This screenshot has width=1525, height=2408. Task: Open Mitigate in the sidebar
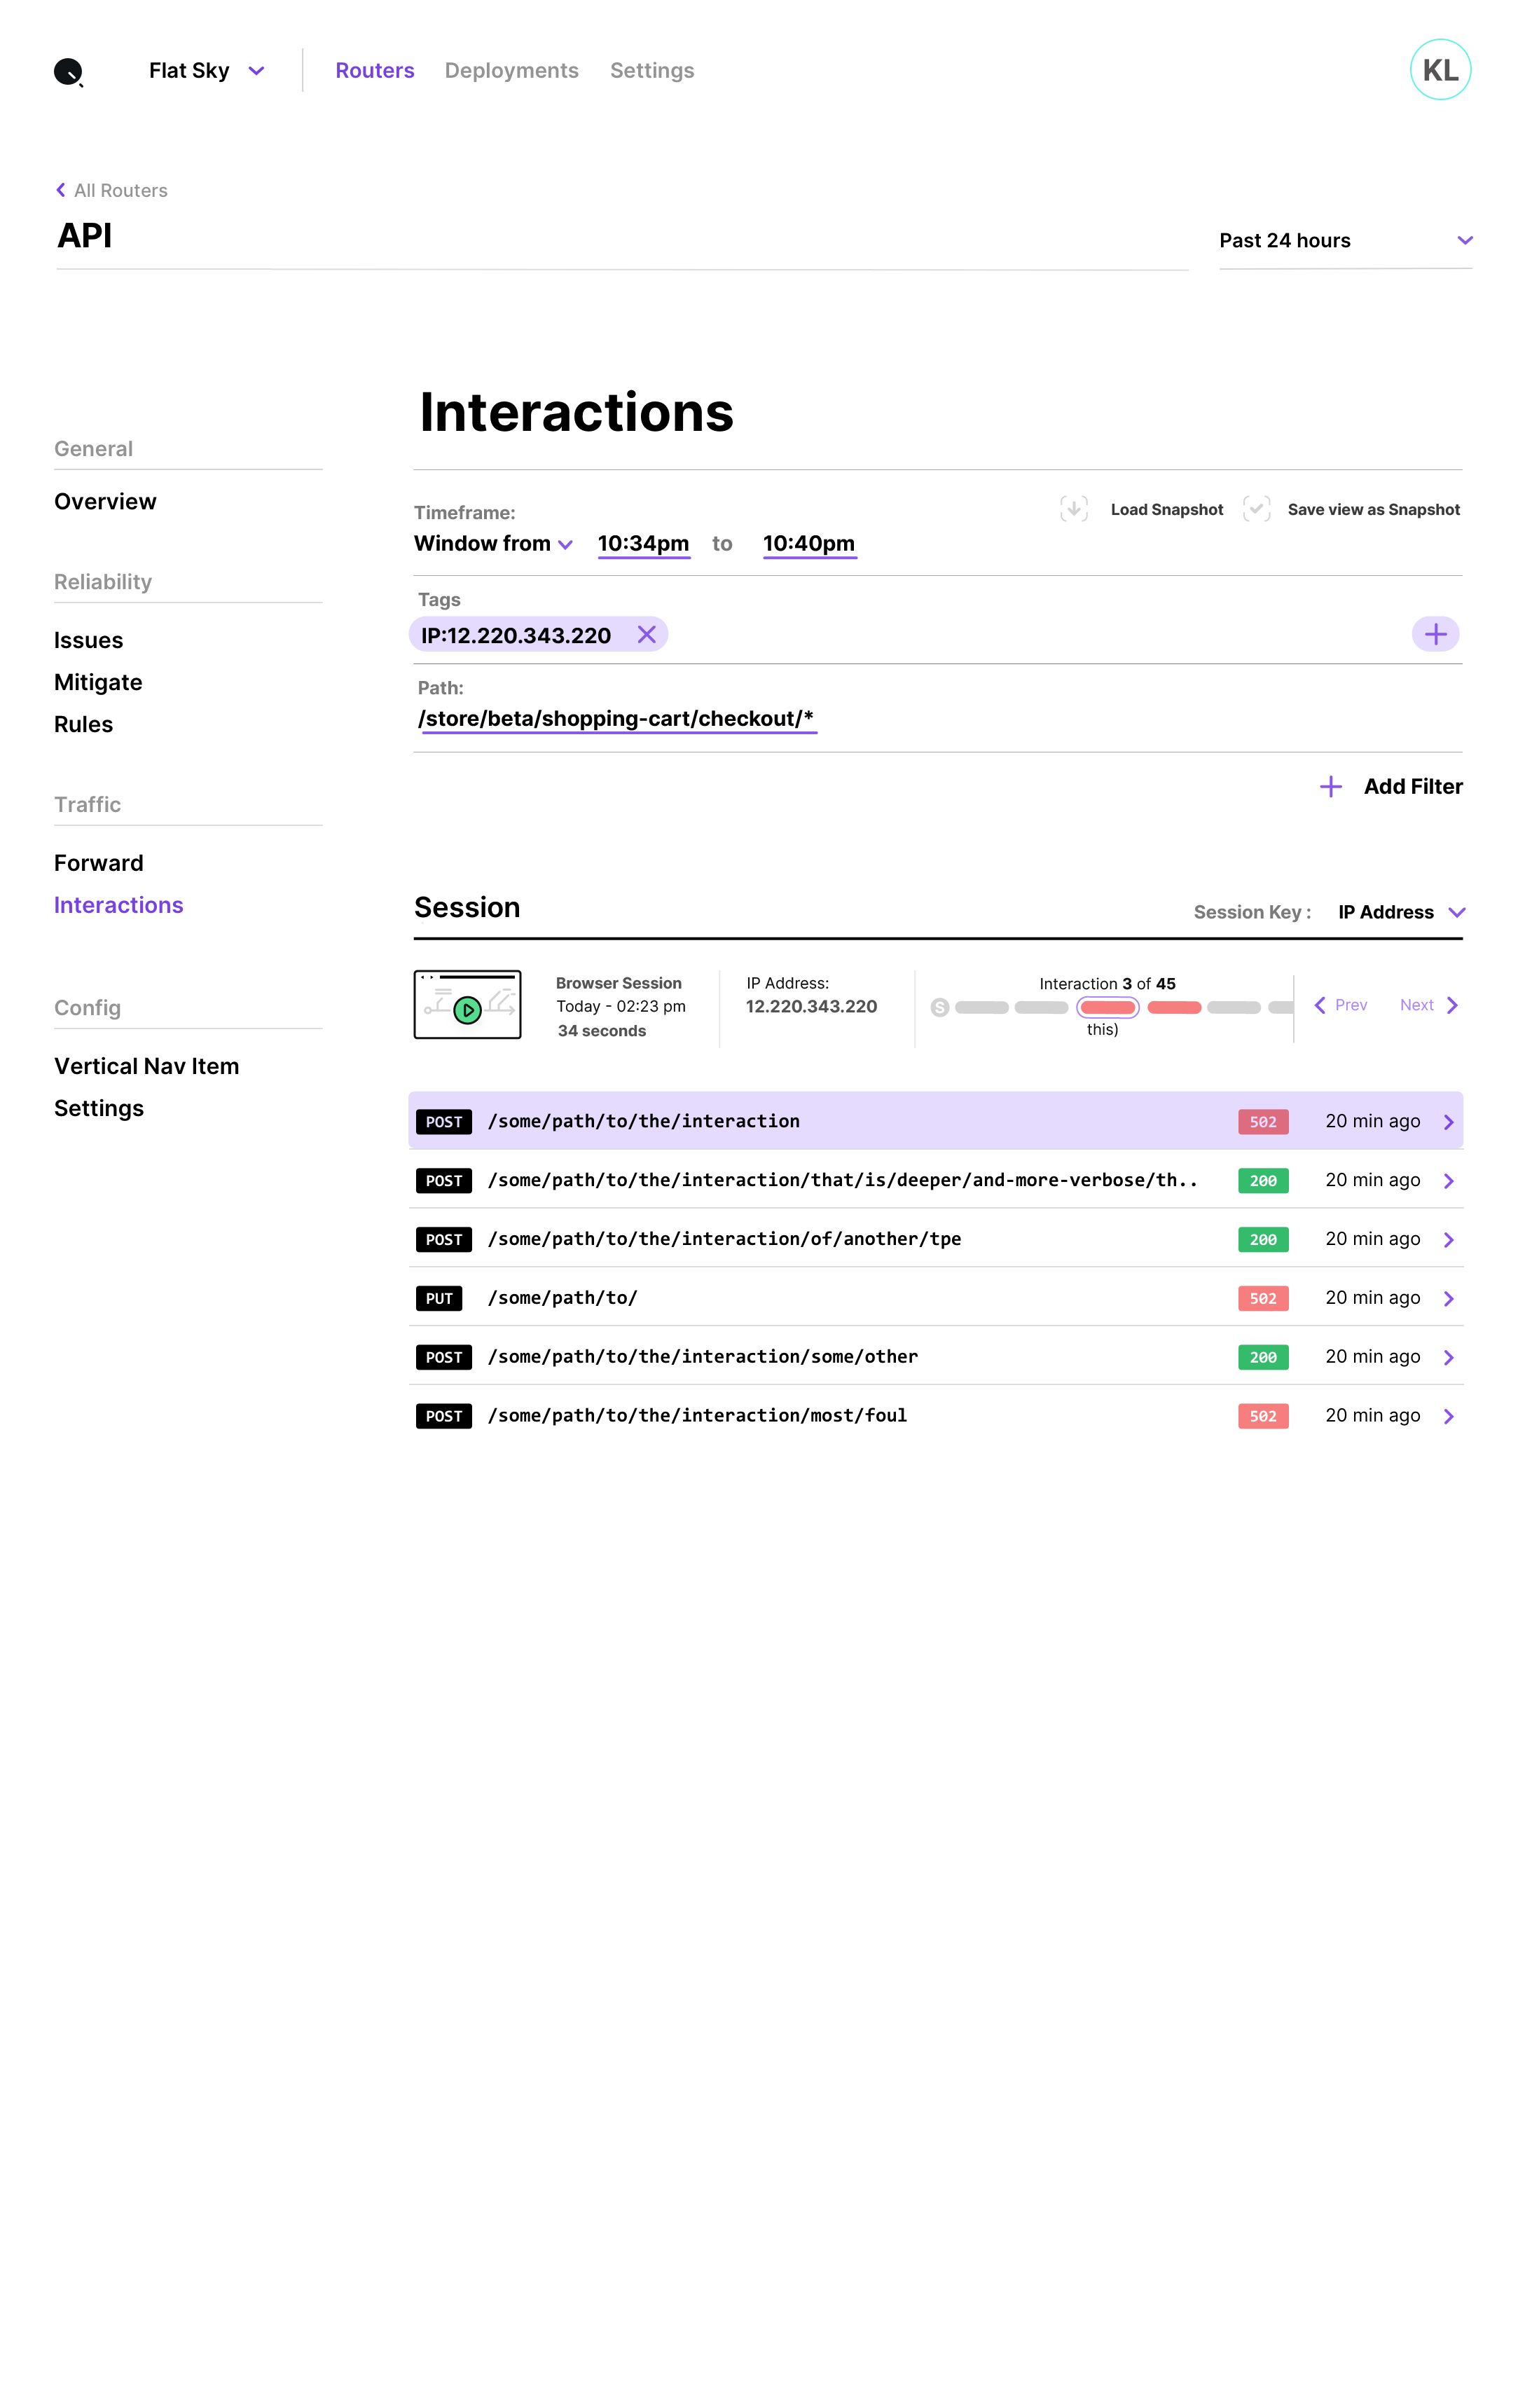pos(98,683)
